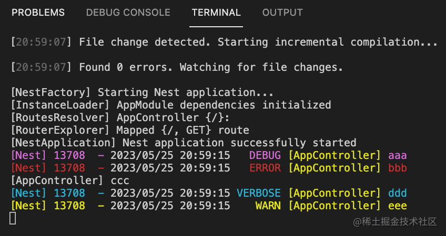Click the red ERROR level label
The image size is (446, 236).
265,168
